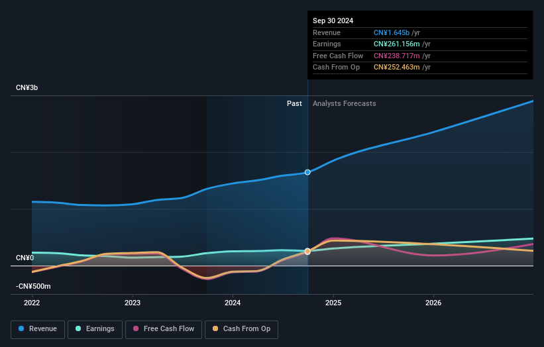Click the 2026 x-axis label
This screenshot has width=544, height=347.
[433, 303]
